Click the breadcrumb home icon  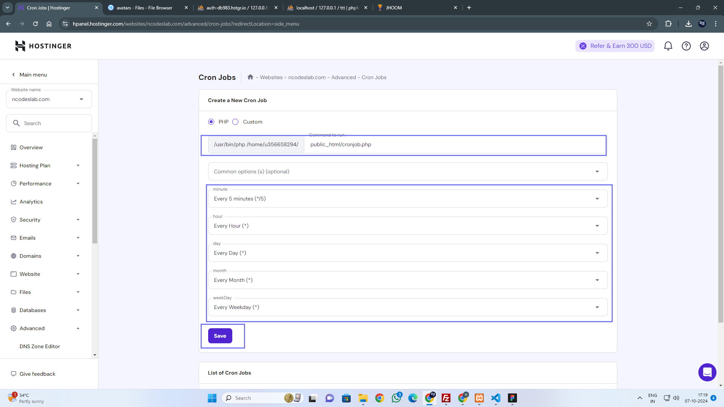tap(250, 77)
